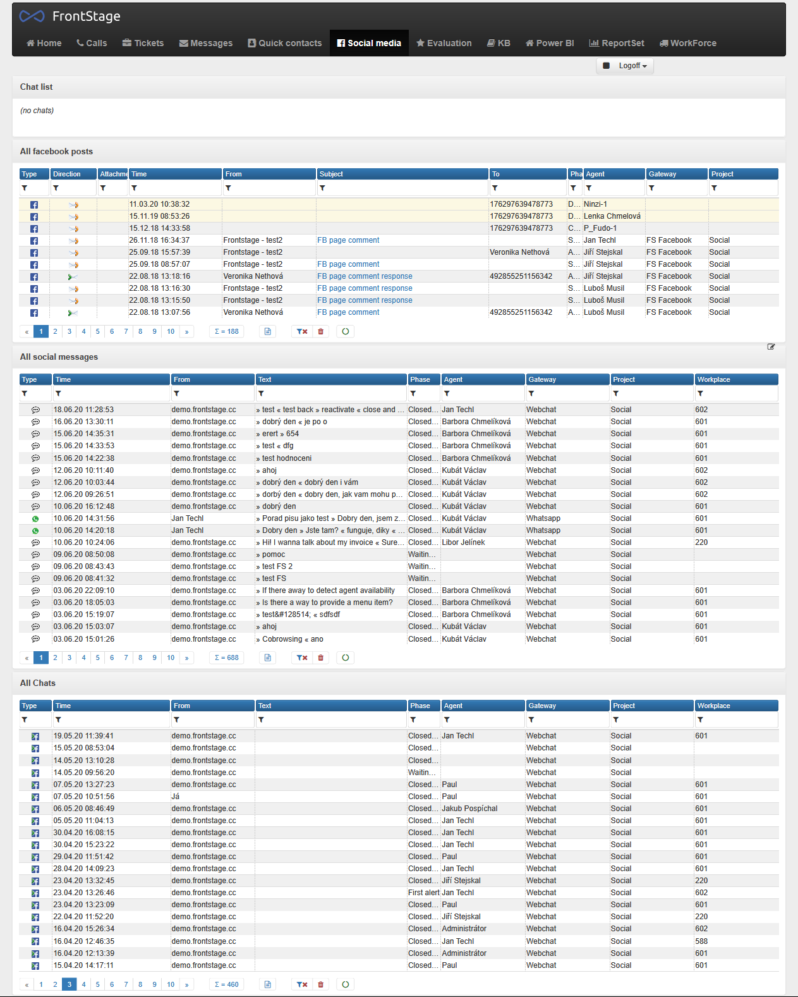798x997 pixels.
Task: Refresh the social messages table
Action: click(x=346, y=658)
